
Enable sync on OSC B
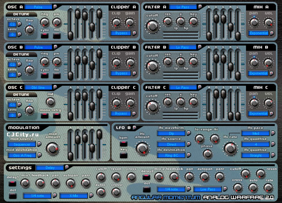click(44, 76)
